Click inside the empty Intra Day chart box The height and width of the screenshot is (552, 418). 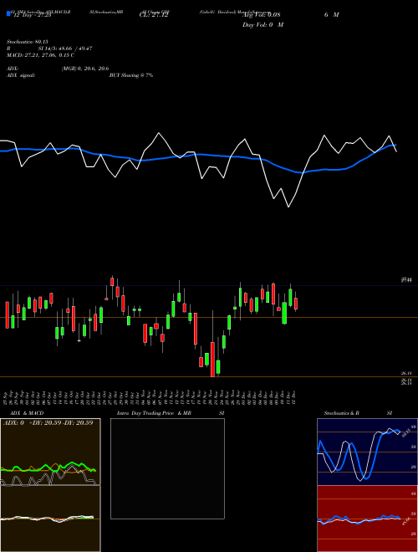(x=167, y=468)
